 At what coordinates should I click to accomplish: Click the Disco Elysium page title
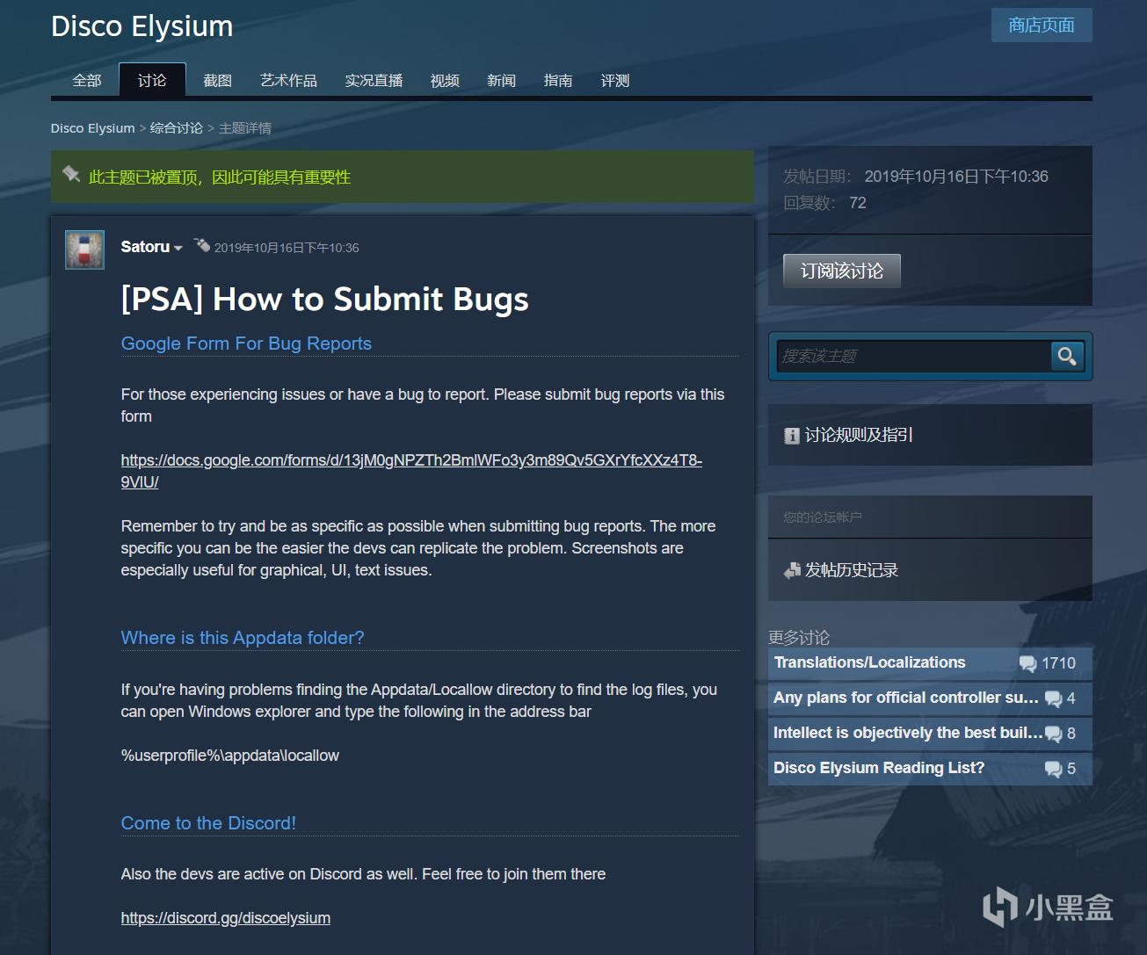(x=142, y=26)
